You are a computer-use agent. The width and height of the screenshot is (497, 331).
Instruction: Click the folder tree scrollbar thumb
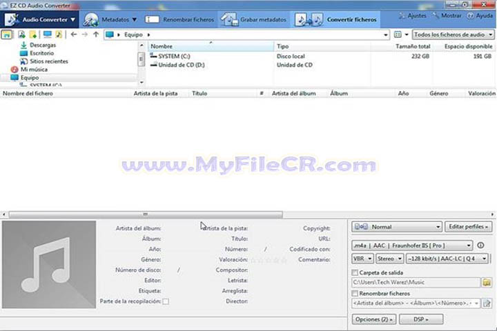tap(142, 59)
